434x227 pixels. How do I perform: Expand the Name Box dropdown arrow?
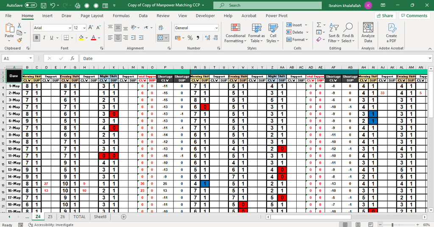pos(31,58)
